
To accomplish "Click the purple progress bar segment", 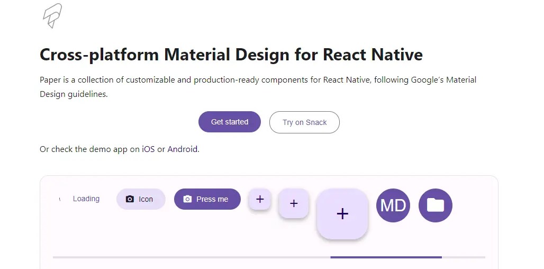I will tap(386, 257).
